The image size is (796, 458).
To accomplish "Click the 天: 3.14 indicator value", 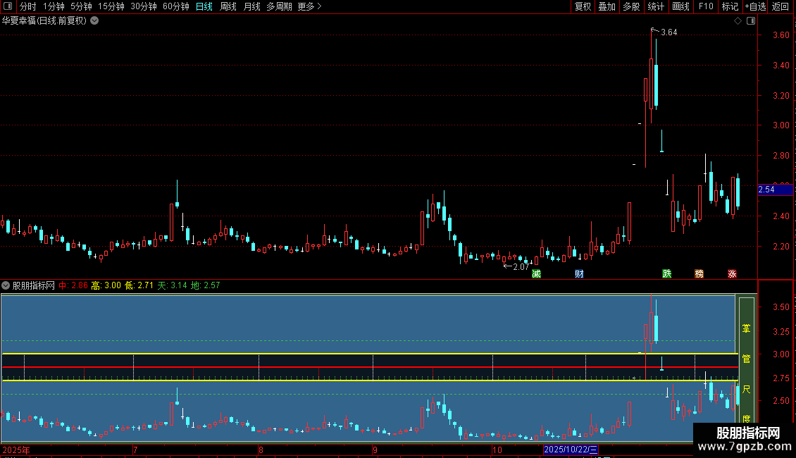I will (172, 285).
